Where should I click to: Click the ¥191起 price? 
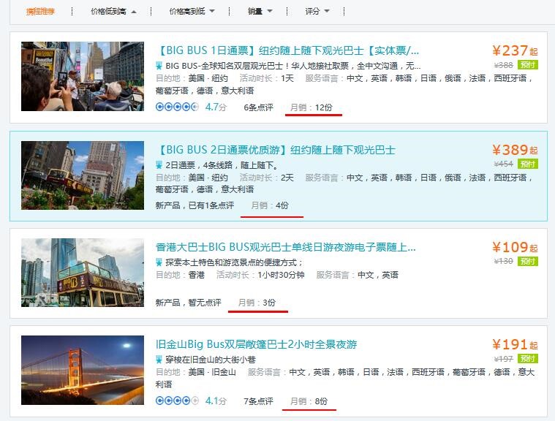pos(515,344)
